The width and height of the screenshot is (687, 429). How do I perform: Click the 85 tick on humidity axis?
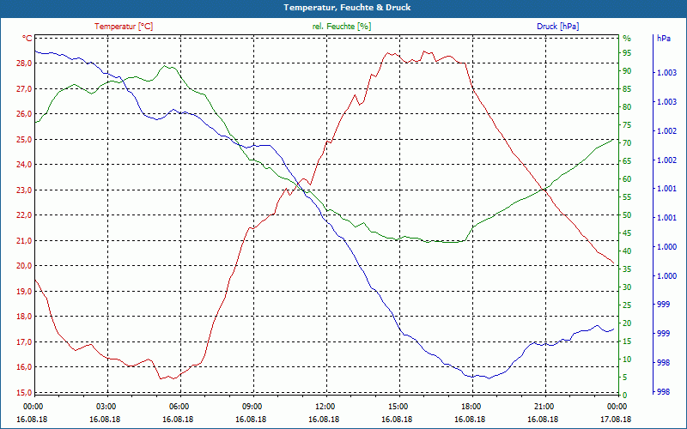pyautogui.click(x=627, y=89)
